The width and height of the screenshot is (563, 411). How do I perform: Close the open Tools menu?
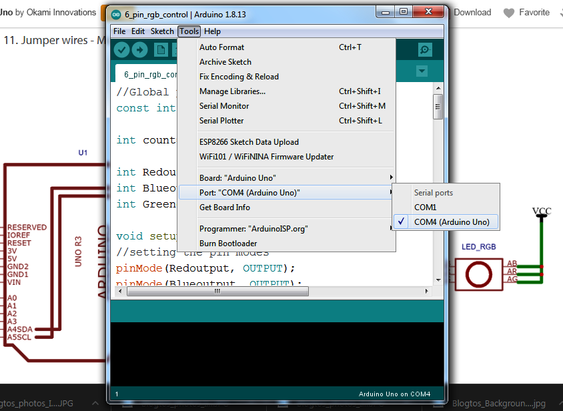(189, 31)
